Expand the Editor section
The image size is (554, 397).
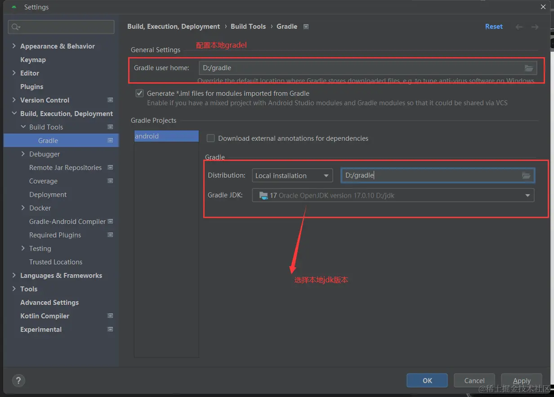pyautogui.click(x=14, y=73)
